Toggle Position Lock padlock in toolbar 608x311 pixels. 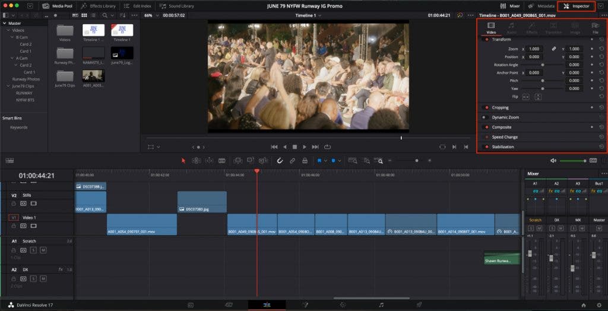pos(305,161)
